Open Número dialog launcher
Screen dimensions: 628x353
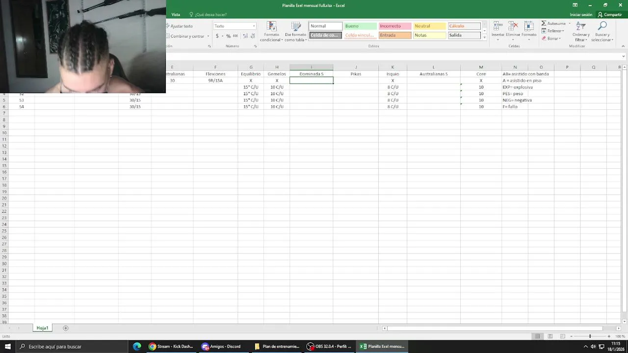255,46
